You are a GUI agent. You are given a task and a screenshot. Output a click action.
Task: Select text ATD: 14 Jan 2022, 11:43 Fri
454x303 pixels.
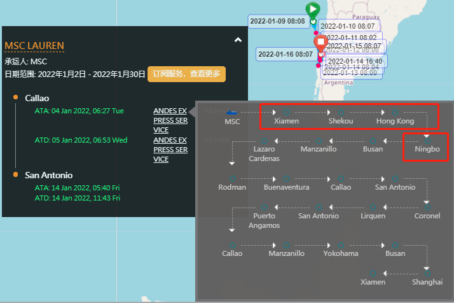tap(78, 198)
